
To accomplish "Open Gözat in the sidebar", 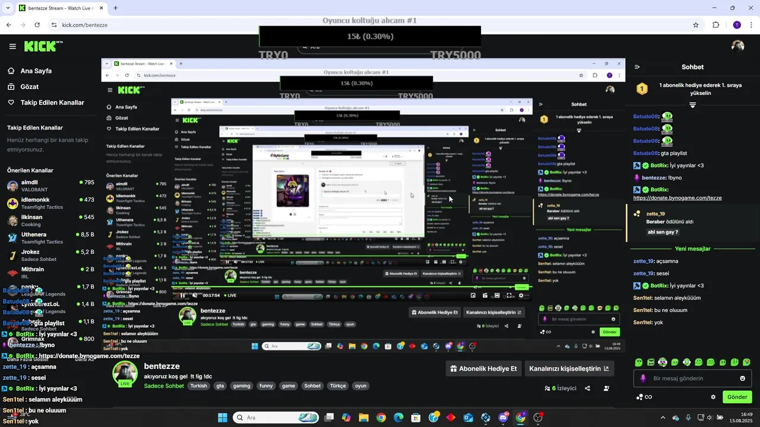I will 24,87.
